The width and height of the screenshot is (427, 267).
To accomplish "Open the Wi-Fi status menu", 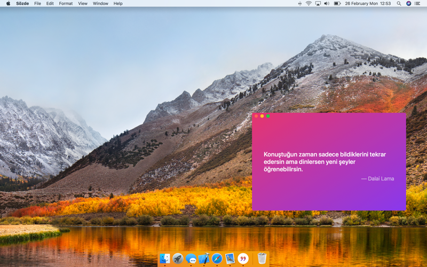I will tap(309, 4).
